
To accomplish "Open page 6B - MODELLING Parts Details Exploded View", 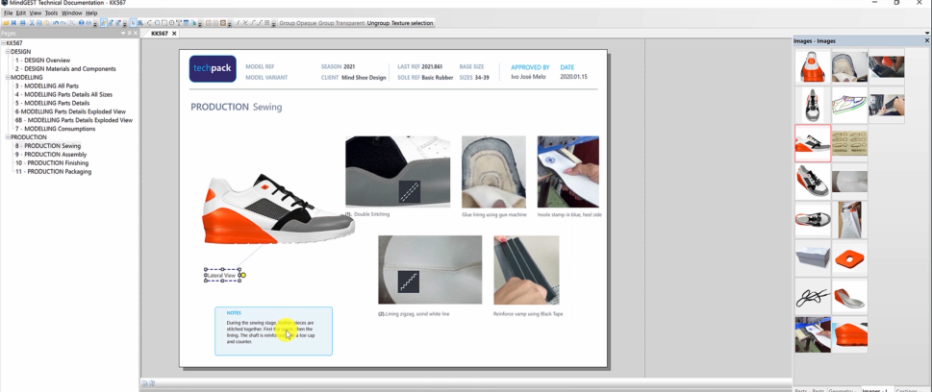I will click(x=74, y=120).
